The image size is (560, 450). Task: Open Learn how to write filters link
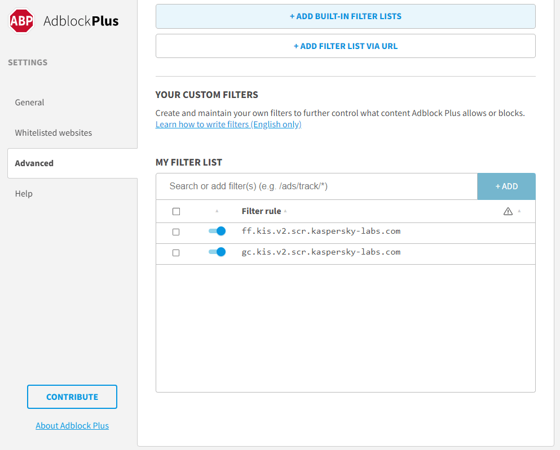(228, 124)
